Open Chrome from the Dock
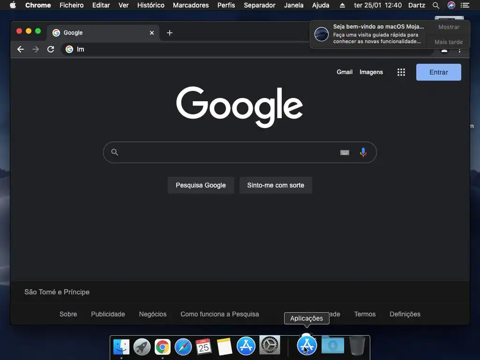Viewport: 480px width, 360px height. pos(163,346)
